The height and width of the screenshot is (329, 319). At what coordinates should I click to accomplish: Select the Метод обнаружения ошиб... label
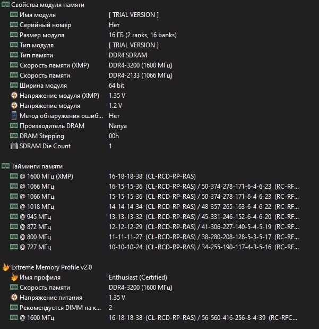[x=62, y=116]
